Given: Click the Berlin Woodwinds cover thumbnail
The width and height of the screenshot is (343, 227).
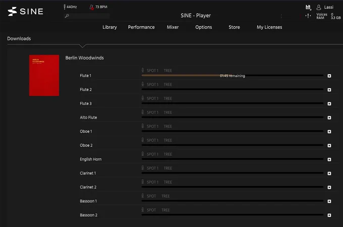Looking at the screenshot, I should (44, 75).
